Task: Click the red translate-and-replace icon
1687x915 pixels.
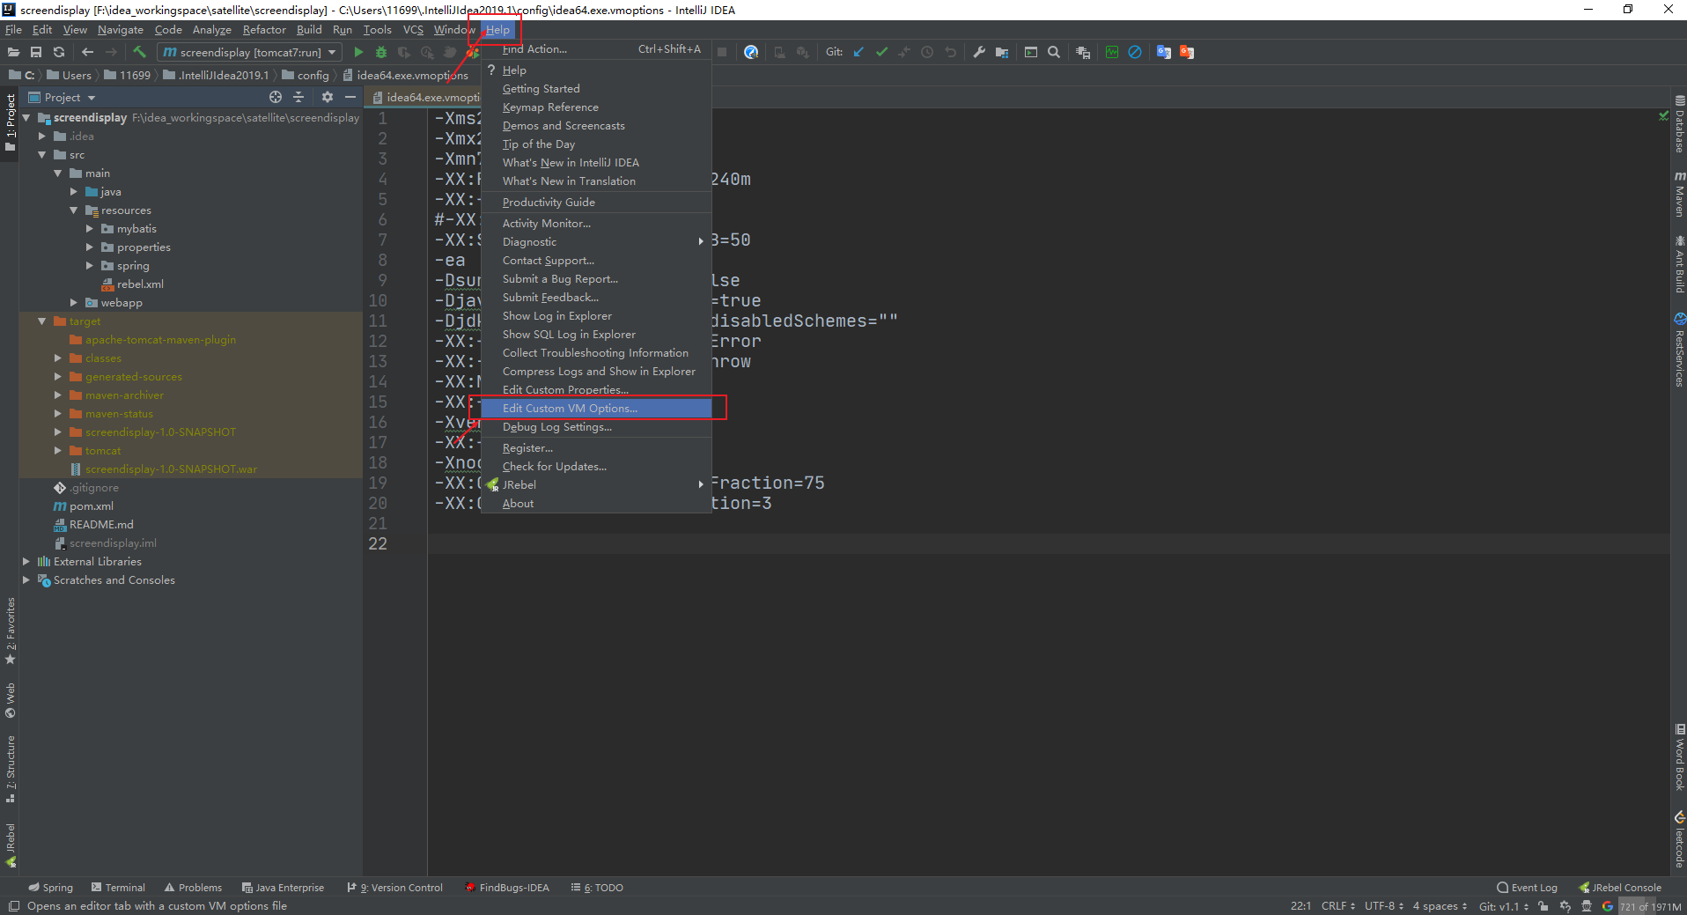Action: [x=1187, y=52]
